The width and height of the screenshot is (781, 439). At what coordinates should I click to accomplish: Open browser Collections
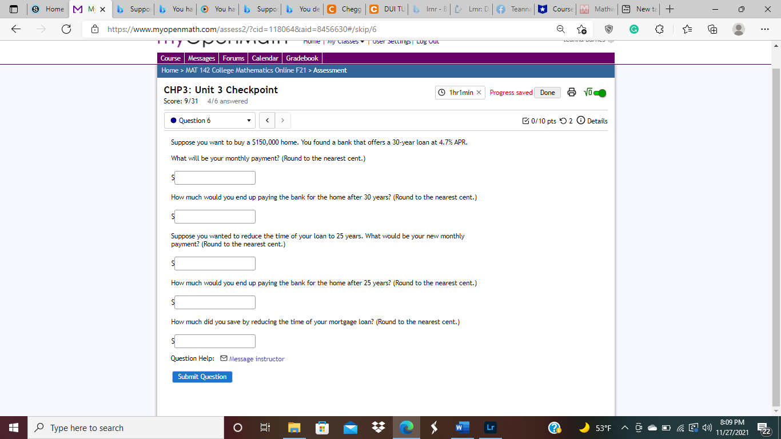pyautogui.click(x=712, y=29)
